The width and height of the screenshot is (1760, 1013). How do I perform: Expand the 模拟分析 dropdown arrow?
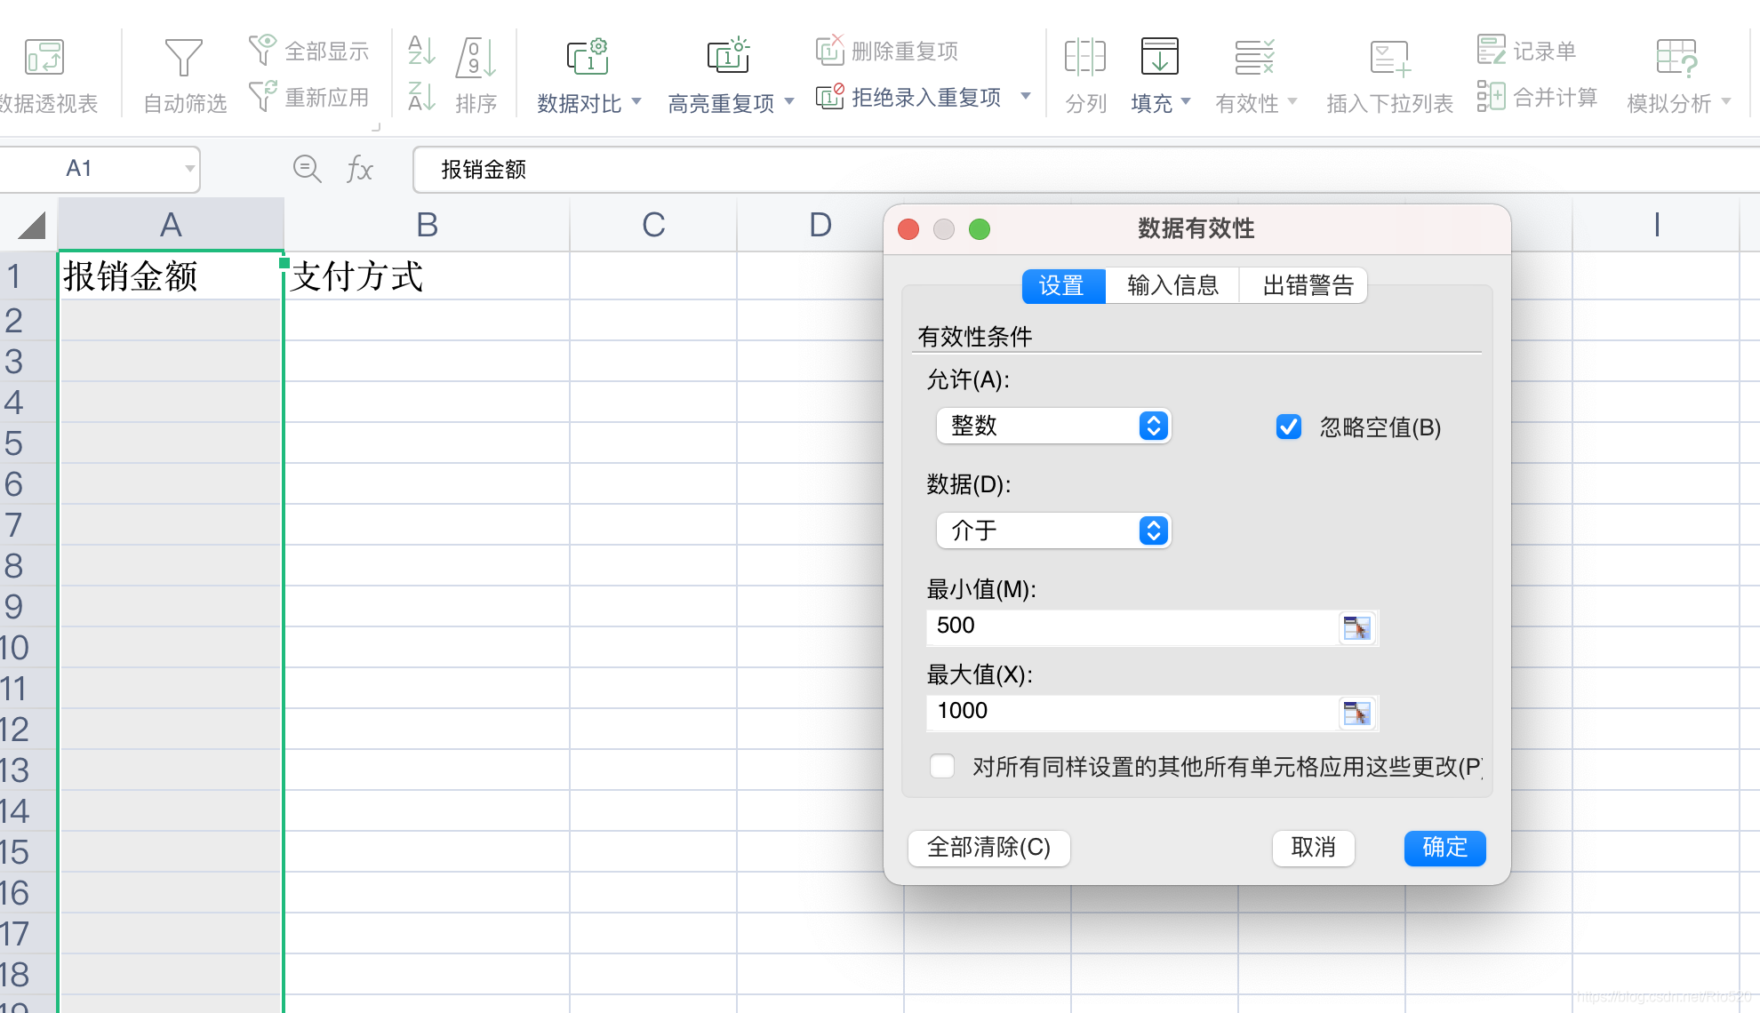point(1726,102)
